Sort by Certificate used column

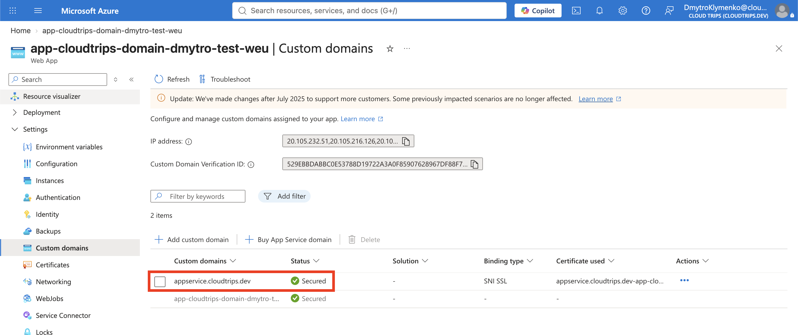pyautogui.click(x=585, y=261)
